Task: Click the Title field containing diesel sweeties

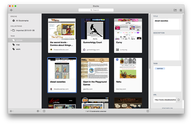Action: click(x=167, y=24)
